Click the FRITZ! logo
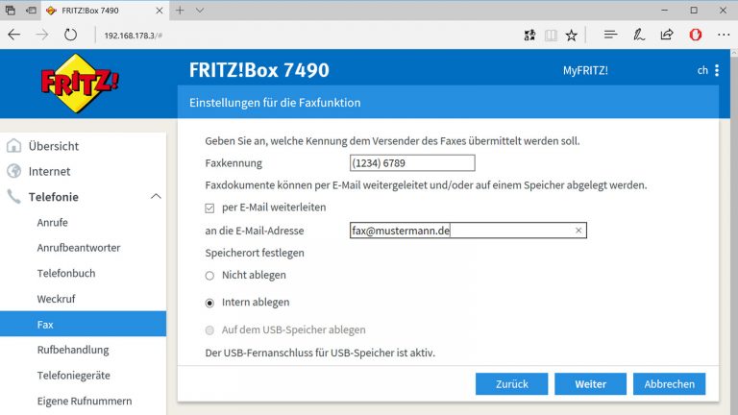The width and height of the screenshot is (738, 415). click(80, 85)
